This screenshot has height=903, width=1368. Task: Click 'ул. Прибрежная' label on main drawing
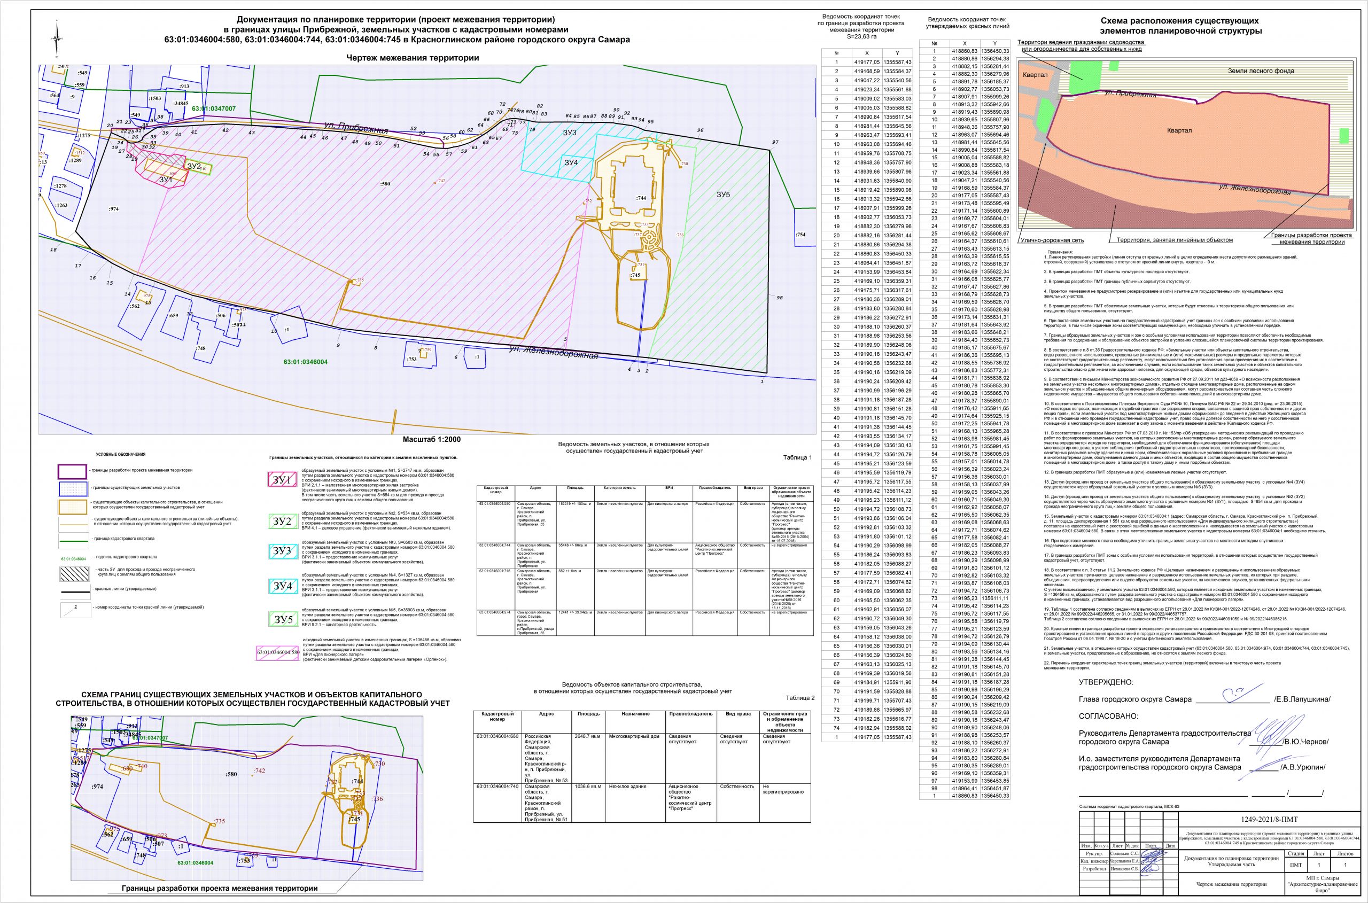[356, 128]
